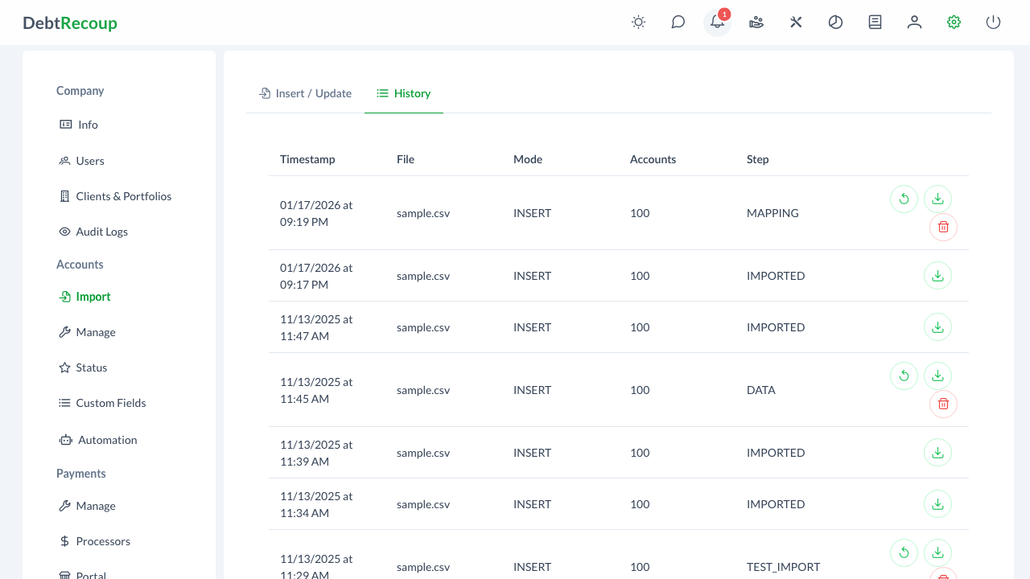The image size is (1030, 579).
Task: Open the chat messages bubble icon
Action: click(x=678, y=23)
